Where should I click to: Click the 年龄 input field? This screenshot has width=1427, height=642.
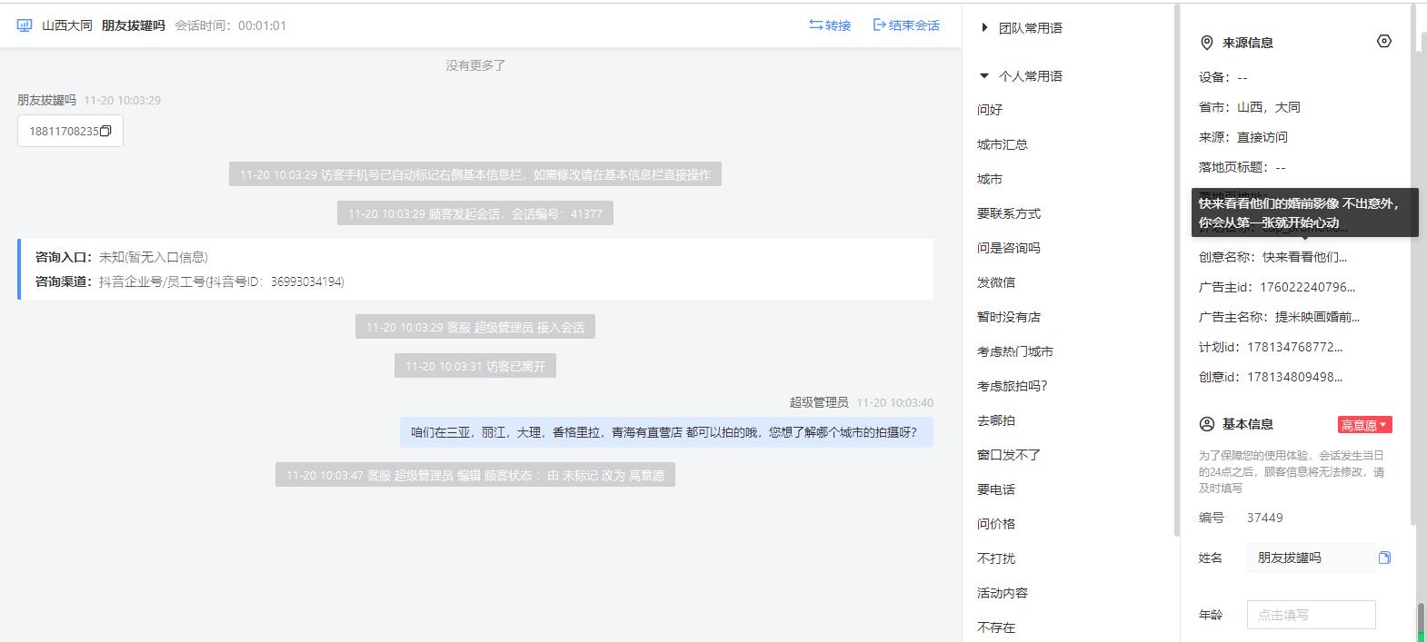1311,615
